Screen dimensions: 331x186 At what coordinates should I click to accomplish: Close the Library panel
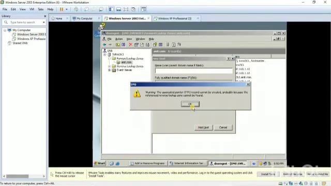coord(45,16)
